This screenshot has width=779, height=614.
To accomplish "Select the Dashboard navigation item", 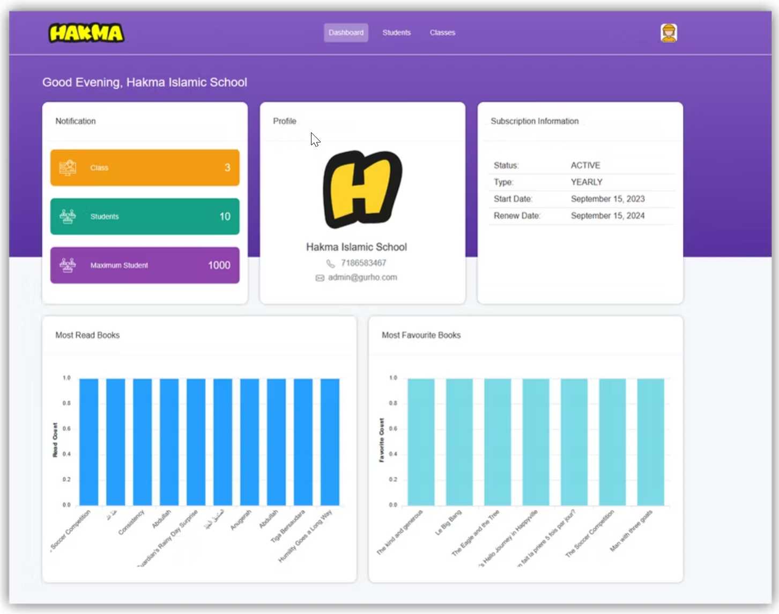I will (346, 32).
